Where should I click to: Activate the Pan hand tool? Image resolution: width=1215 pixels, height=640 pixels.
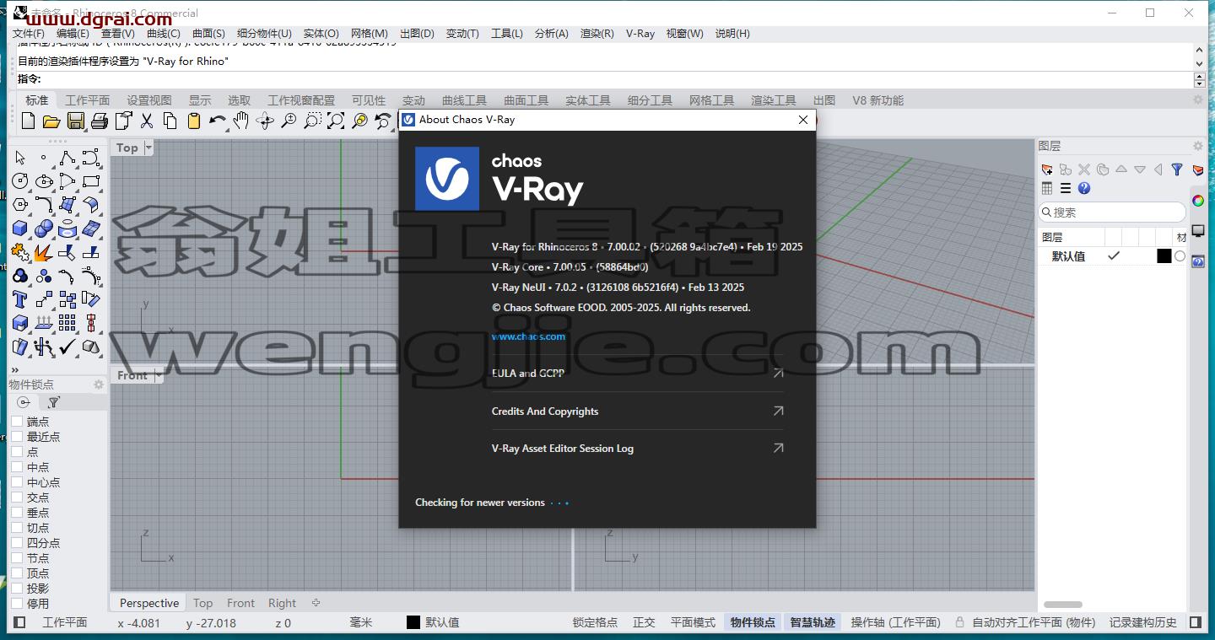point(241,121)
